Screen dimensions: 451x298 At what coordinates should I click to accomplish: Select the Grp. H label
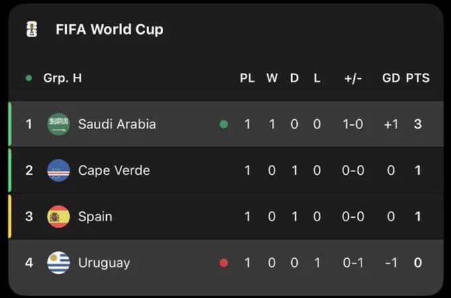click(x=63, y=78)
